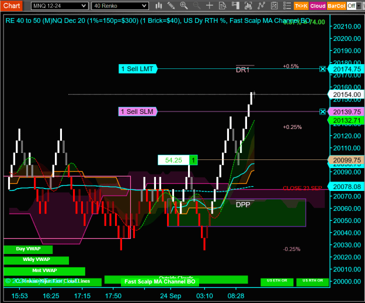Screen dimensions: 365x303
Task: Open the indicators icon
Action: tap(261, 6)
